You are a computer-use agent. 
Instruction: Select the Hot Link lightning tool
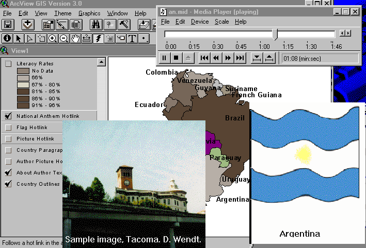pos(98,39)
